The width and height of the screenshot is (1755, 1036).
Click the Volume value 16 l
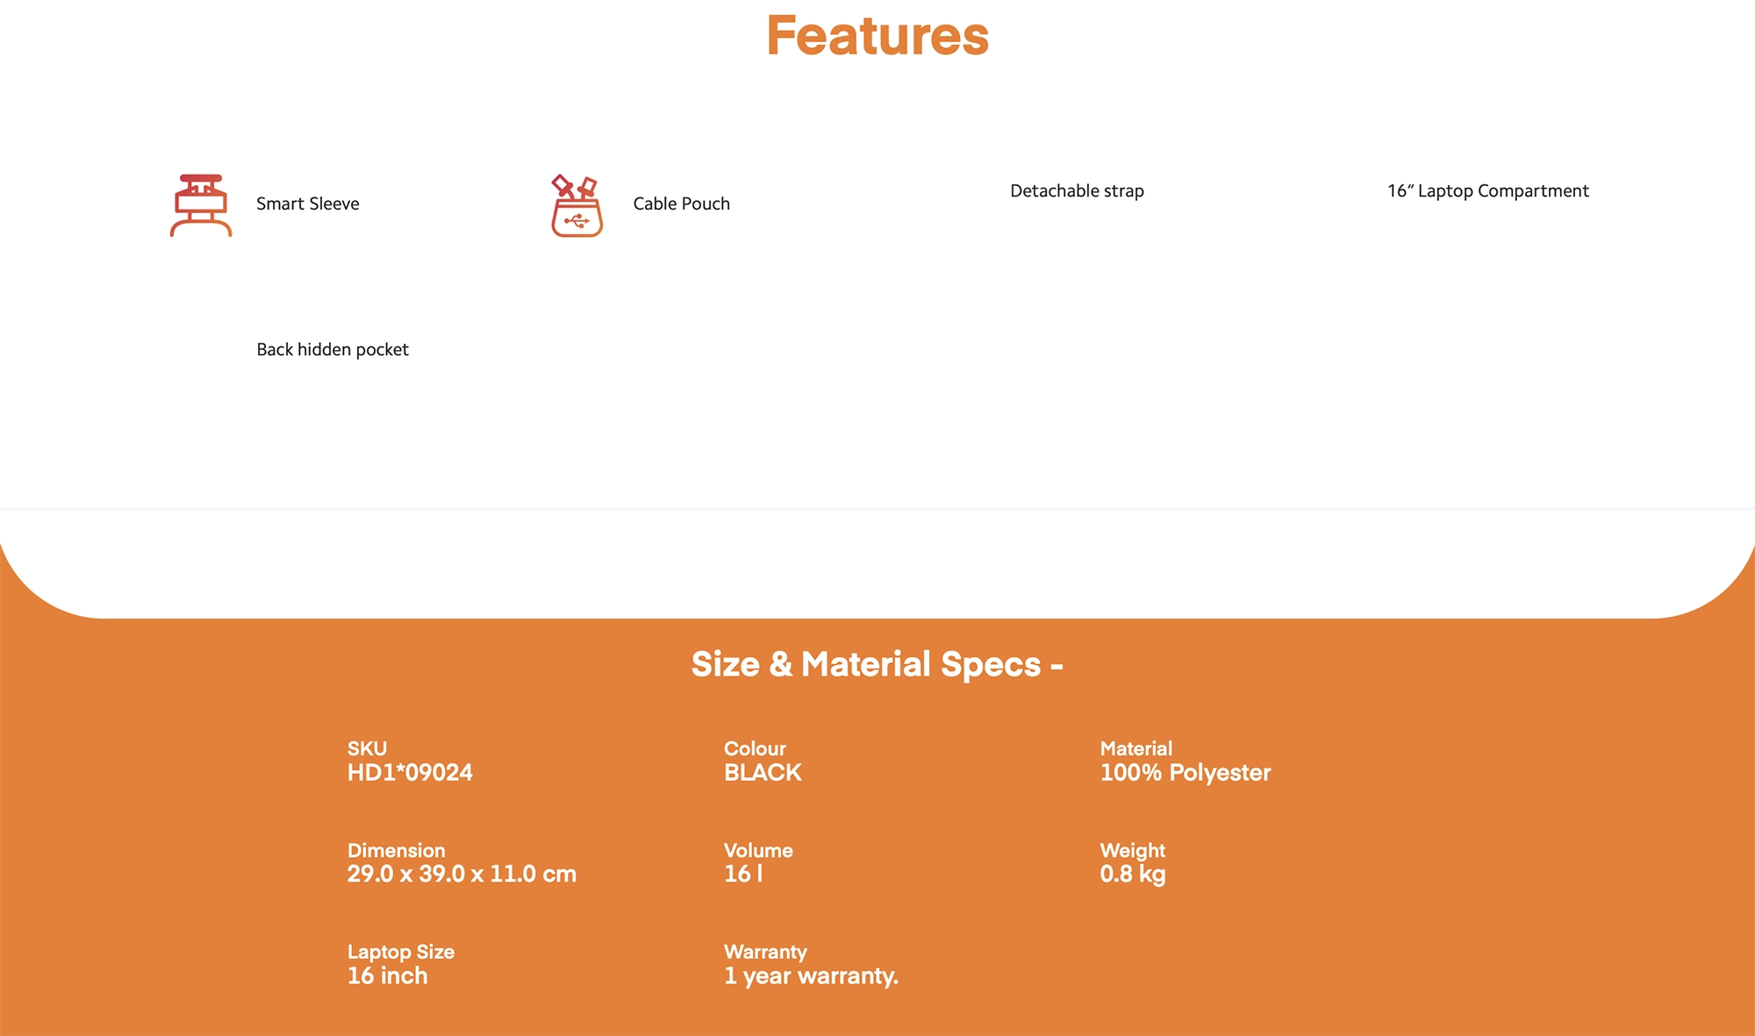pyautogui.click(x=743, y=875)
